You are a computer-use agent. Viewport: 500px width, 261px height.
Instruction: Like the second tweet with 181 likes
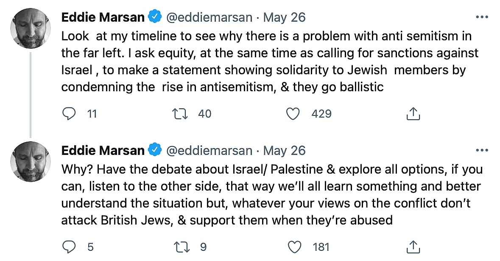tap(293, 247)
